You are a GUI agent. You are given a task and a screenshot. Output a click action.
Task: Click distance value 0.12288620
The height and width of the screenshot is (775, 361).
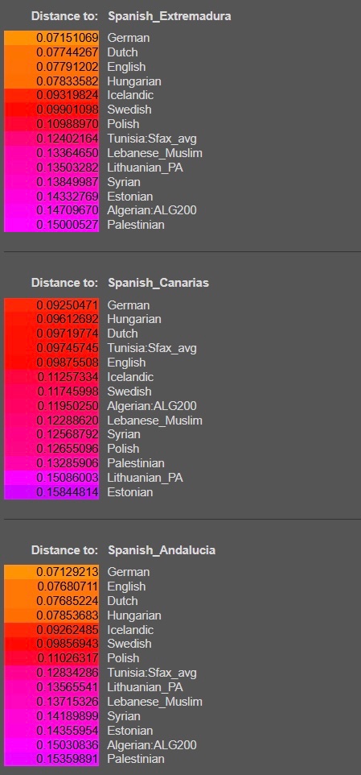[x=68, y=421]
